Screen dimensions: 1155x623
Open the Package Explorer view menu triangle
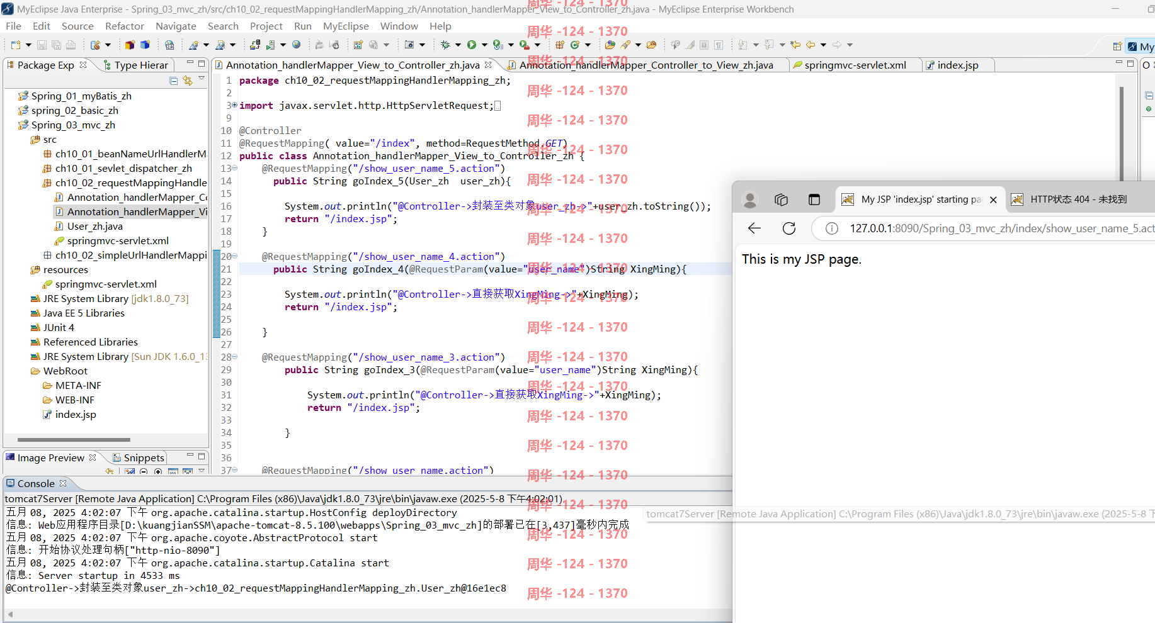coord(202,79)
